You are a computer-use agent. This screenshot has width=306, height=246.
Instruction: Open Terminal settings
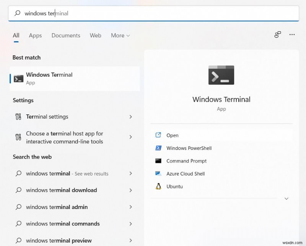(47, 117)
